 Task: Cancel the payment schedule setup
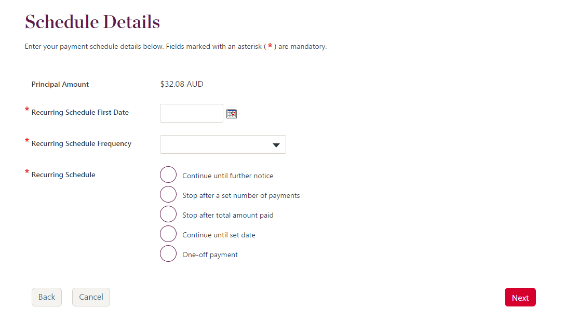pos(91,297)
